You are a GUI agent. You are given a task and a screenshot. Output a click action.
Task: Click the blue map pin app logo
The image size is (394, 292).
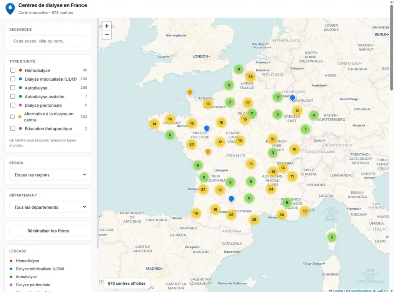[x=10, y=9]
